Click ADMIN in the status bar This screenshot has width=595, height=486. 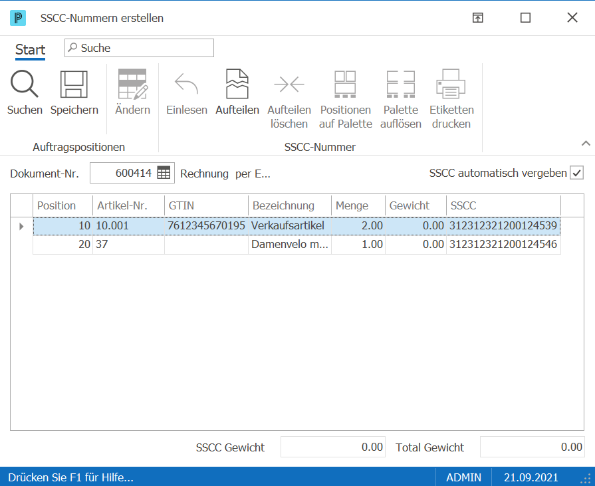click(x=463, y=477)
